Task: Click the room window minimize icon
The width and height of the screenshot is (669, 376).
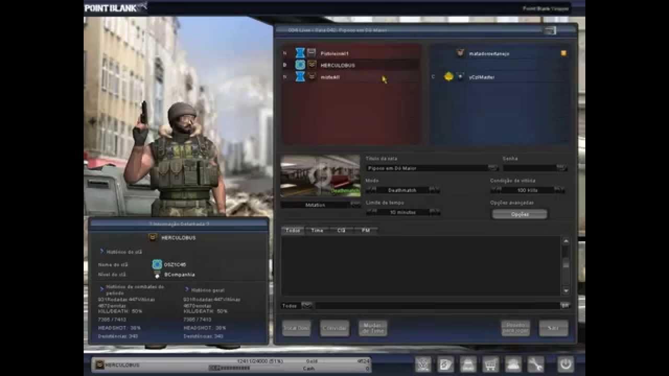Action: pyautogui.click(x=550, y=31)
